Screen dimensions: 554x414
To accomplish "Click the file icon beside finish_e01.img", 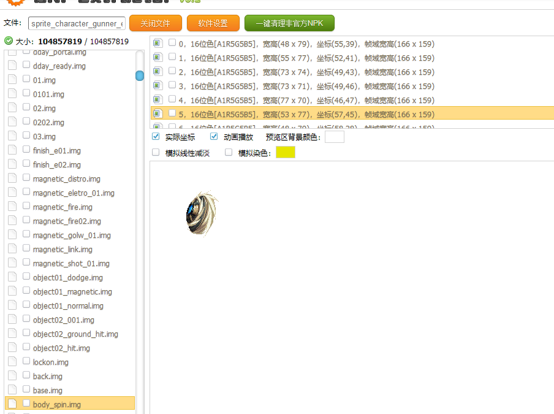I will [12, 150].
